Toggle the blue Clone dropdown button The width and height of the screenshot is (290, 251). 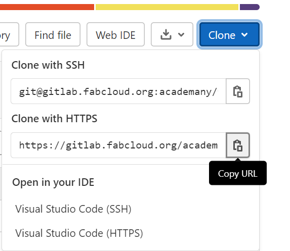229,34
